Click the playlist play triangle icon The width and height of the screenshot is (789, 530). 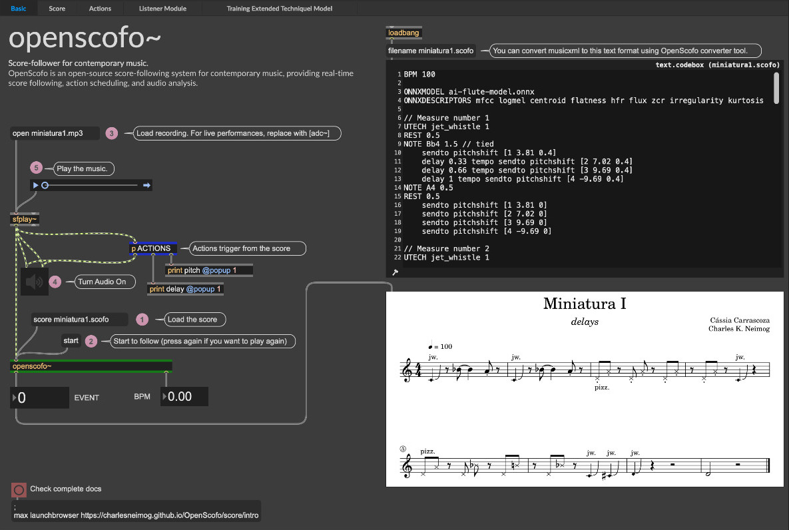pyautogui.click(x=35, y=185)
